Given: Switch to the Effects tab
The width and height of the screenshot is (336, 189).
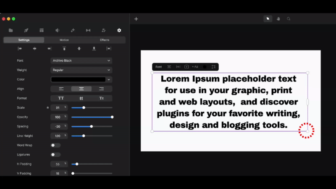Looking at the screenshot, I should [x=105, y=40].
